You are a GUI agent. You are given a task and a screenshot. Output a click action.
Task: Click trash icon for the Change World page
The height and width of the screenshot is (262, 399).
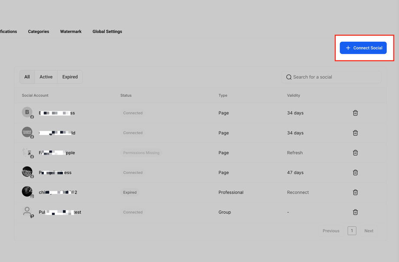(x=355, y=133)
